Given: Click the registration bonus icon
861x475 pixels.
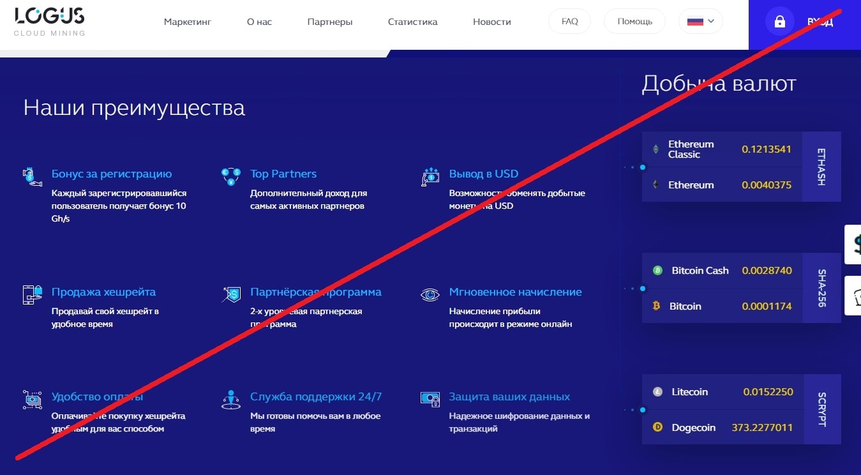Looking at the screenshot, I should click(32, 176).
